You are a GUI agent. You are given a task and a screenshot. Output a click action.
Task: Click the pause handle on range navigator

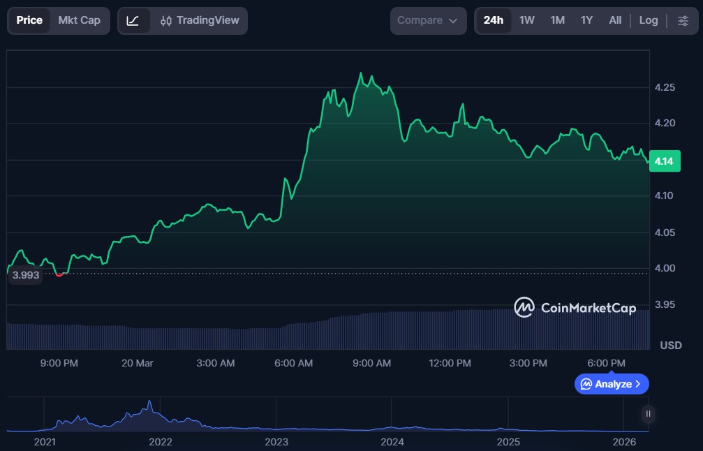(649, 414)
